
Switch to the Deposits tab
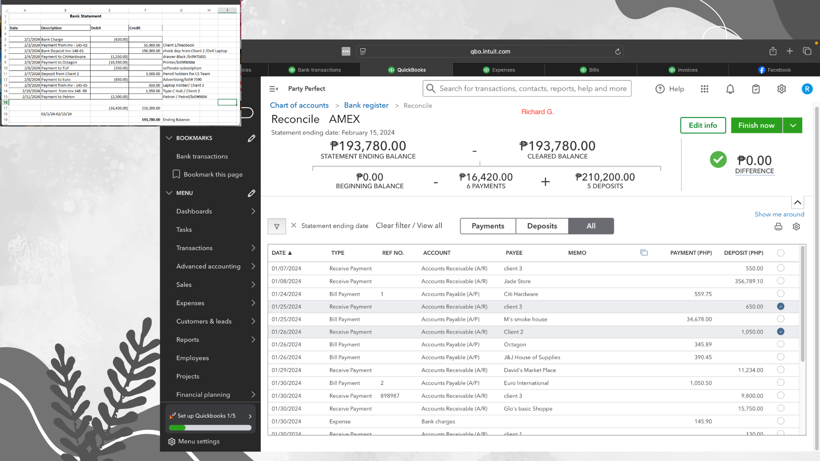click(x=542, y=226)
